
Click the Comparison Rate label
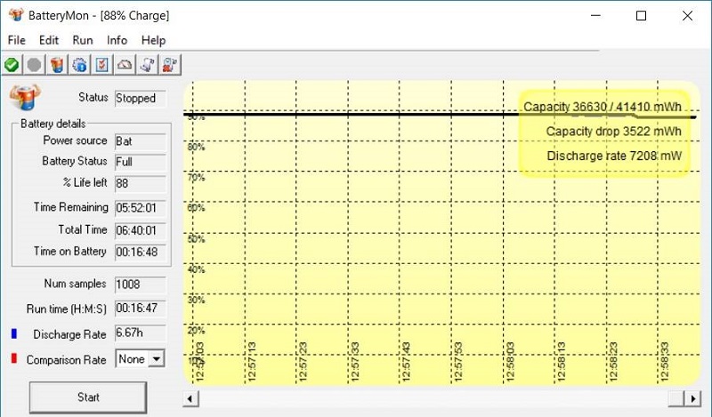click(66, 360)
